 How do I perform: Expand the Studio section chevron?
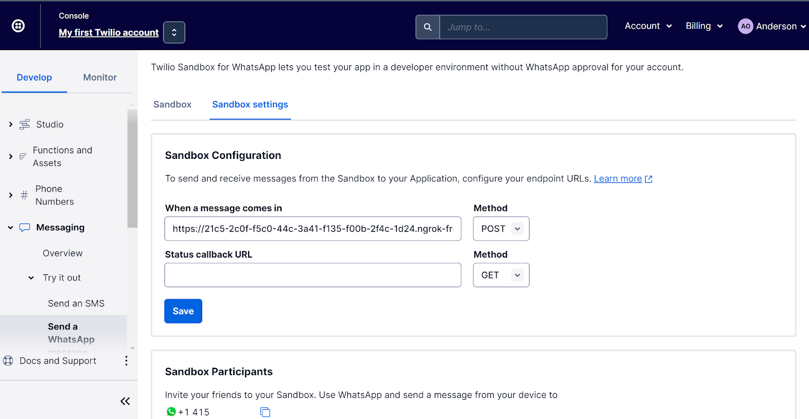(x=11, y=124)
